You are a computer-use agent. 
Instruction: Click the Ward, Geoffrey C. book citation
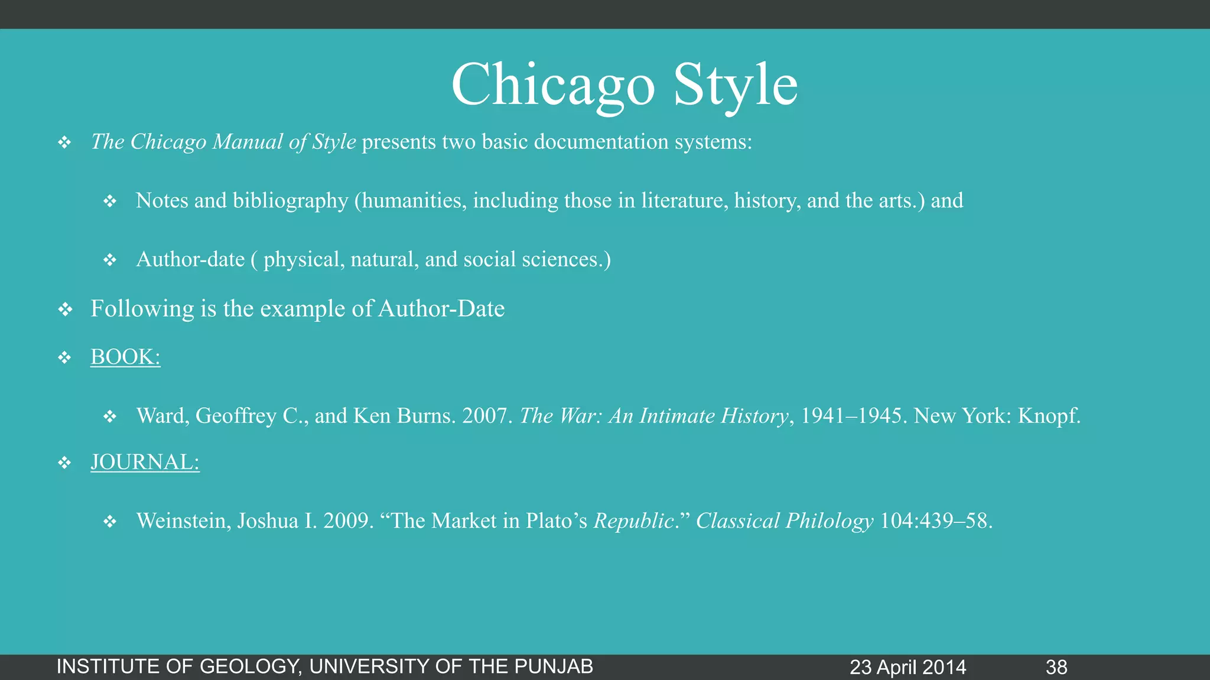click(609, 416)
